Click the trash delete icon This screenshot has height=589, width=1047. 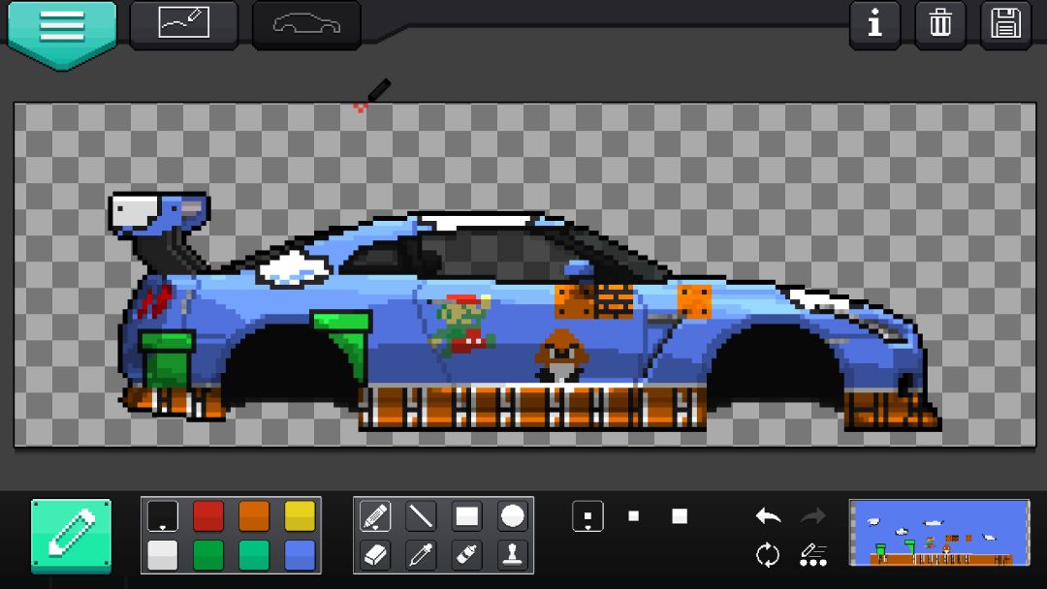click(x=940, y=24)
